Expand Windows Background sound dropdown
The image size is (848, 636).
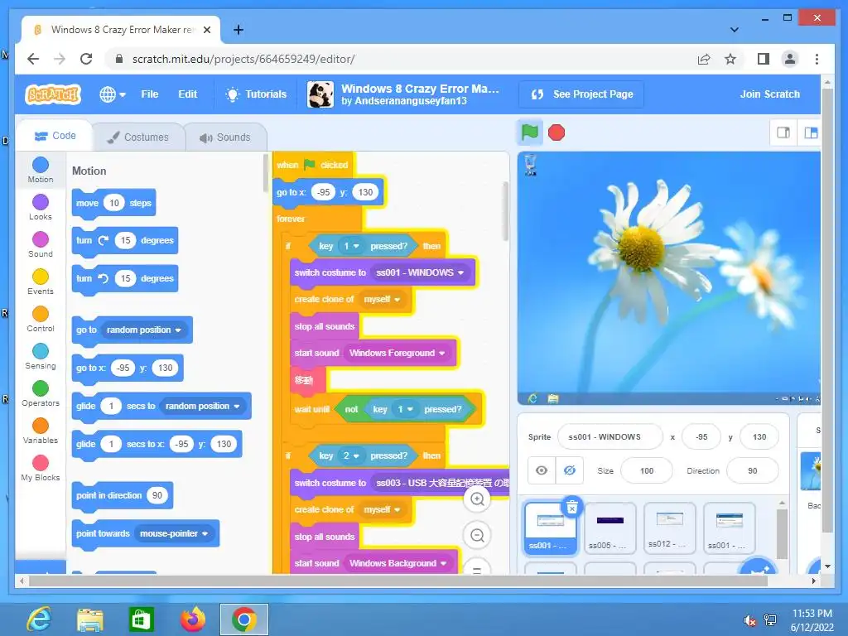398,563
